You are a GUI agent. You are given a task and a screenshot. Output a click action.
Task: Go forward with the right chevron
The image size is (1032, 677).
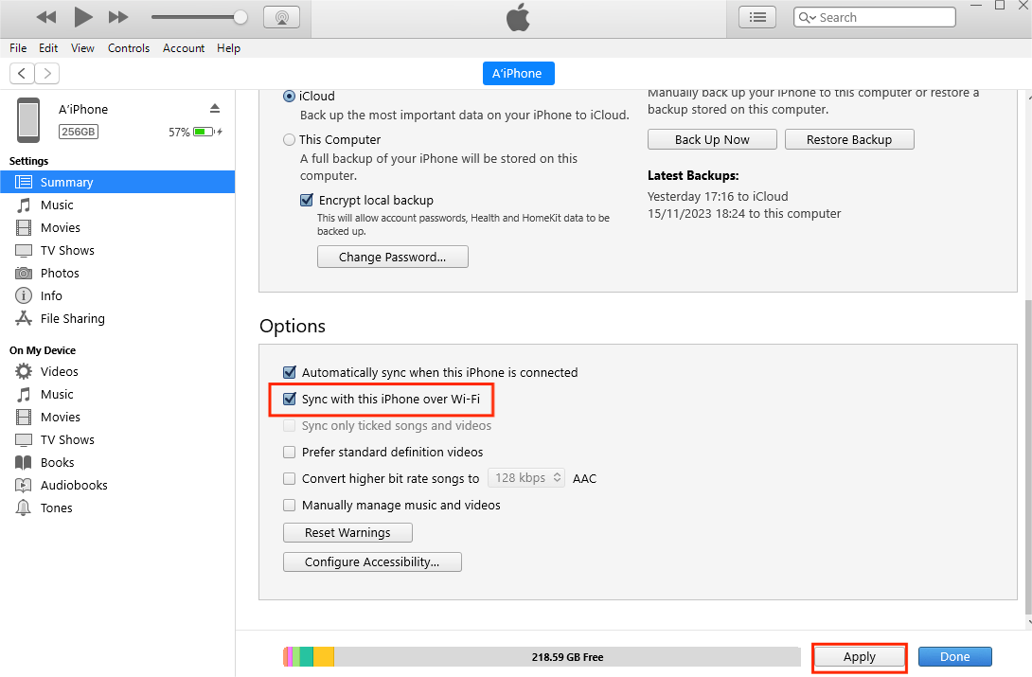46,73
